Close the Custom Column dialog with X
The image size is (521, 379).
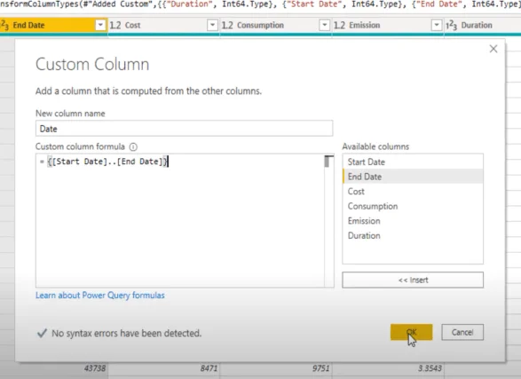click(x=493, y=49)
